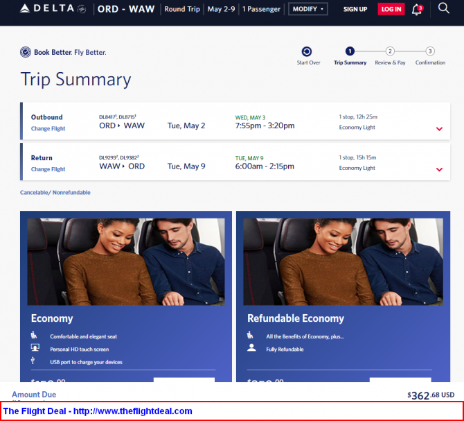Viewport: 464px width, 421px height.
Task: Click the 1 stop, 15h 15m text
Action: tap(357, 157)
